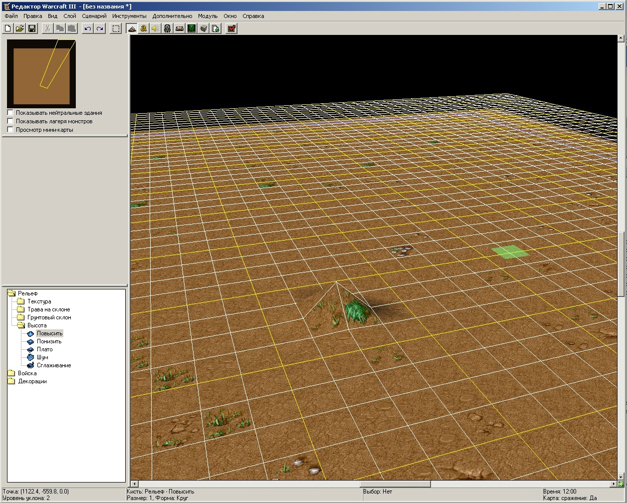The image size is (627, 503).
Task: Expand the 'Текстура' folder in the tree
Action: 39,301
